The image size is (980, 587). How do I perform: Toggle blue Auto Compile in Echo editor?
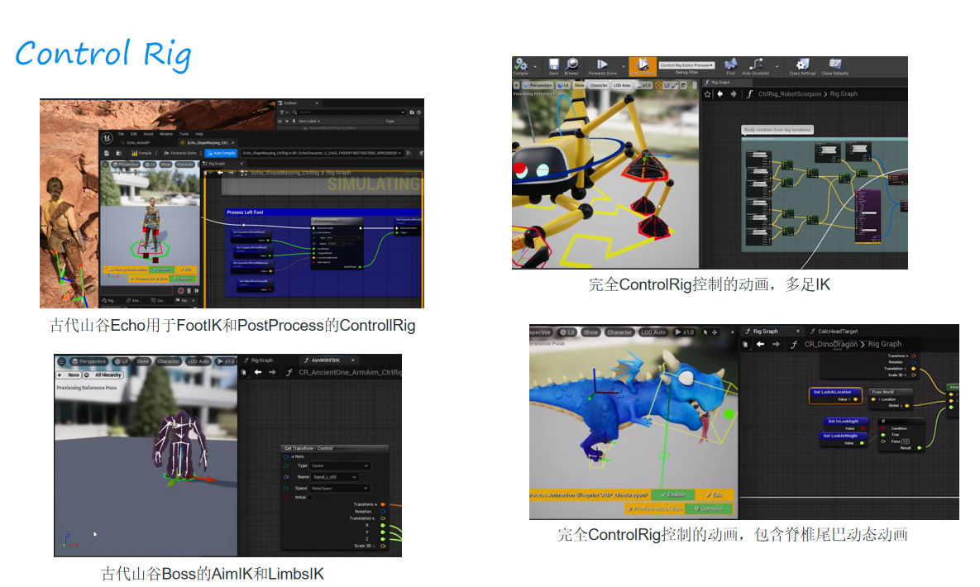pyautogui.click(x=222, y=153)
